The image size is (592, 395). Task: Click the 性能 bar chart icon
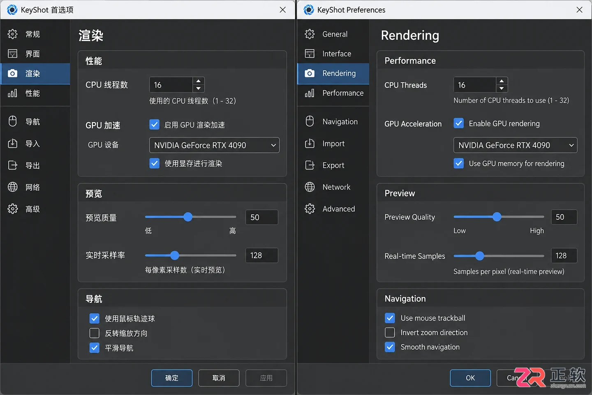[x=13, y=93]
